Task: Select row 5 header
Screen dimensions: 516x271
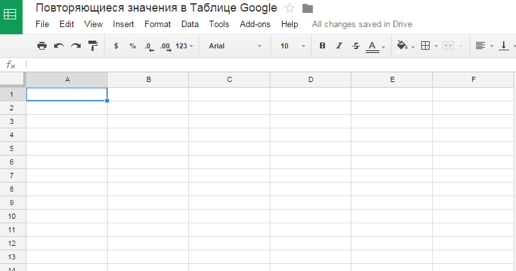Action: coord(13,148)
